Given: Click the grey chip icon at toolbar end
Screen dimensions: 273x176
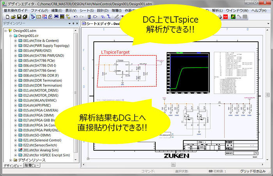Looking at the screenshot, I should pyautogui.click(x=245, y=17).
